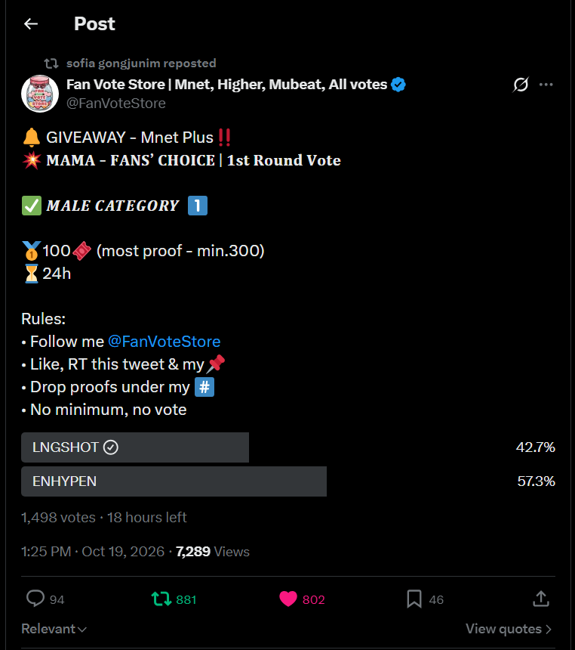
Task: Share the post via the upload icon
Action: click(540, 599)
